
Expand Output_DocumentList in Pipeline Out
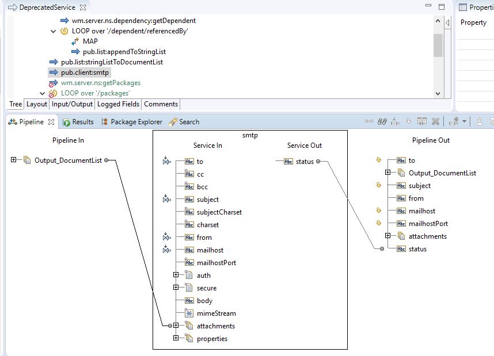click(x=387, y=172)
